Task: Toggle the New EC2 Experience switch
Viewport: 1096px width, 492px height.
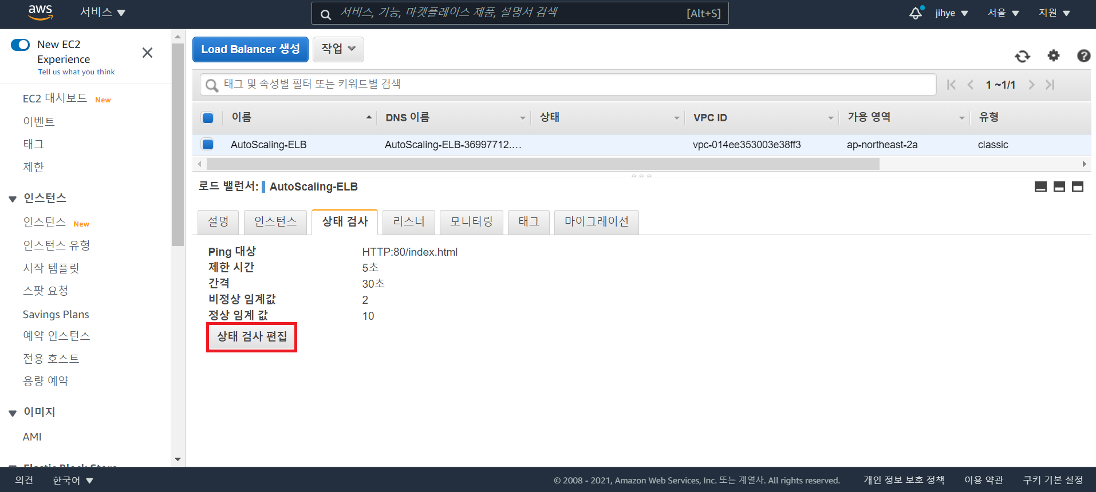Action: coord(20,45)
